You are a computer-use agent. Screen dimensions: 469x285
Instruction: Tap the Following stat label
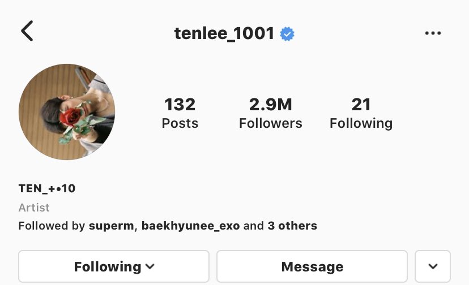coord(361,123)
